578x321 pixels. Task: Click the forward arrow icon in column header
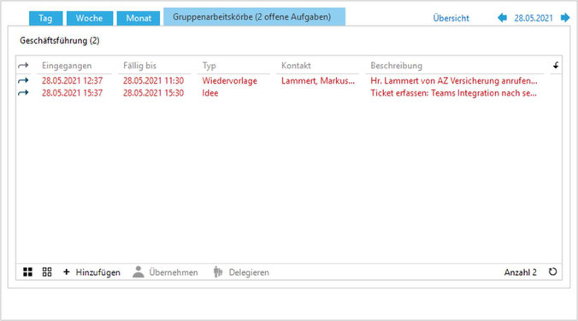coord(23,66)
